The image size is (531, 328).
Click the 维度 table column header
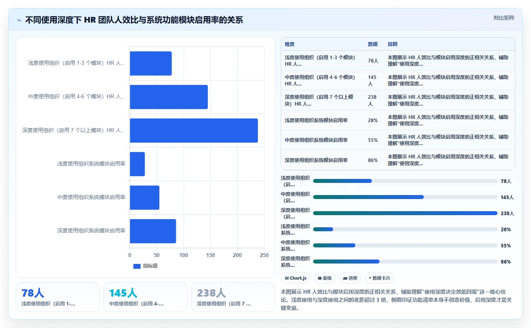(x=290, y=44)
